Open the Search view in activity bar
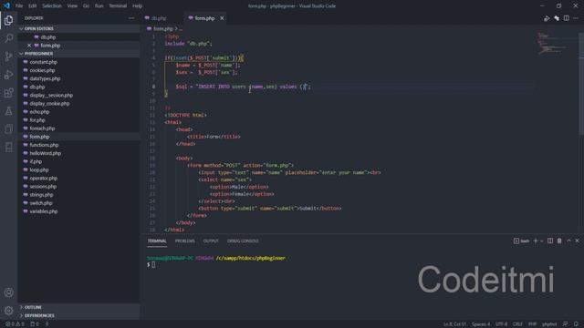Screen dimensions: 584x328 click(8, 38)
